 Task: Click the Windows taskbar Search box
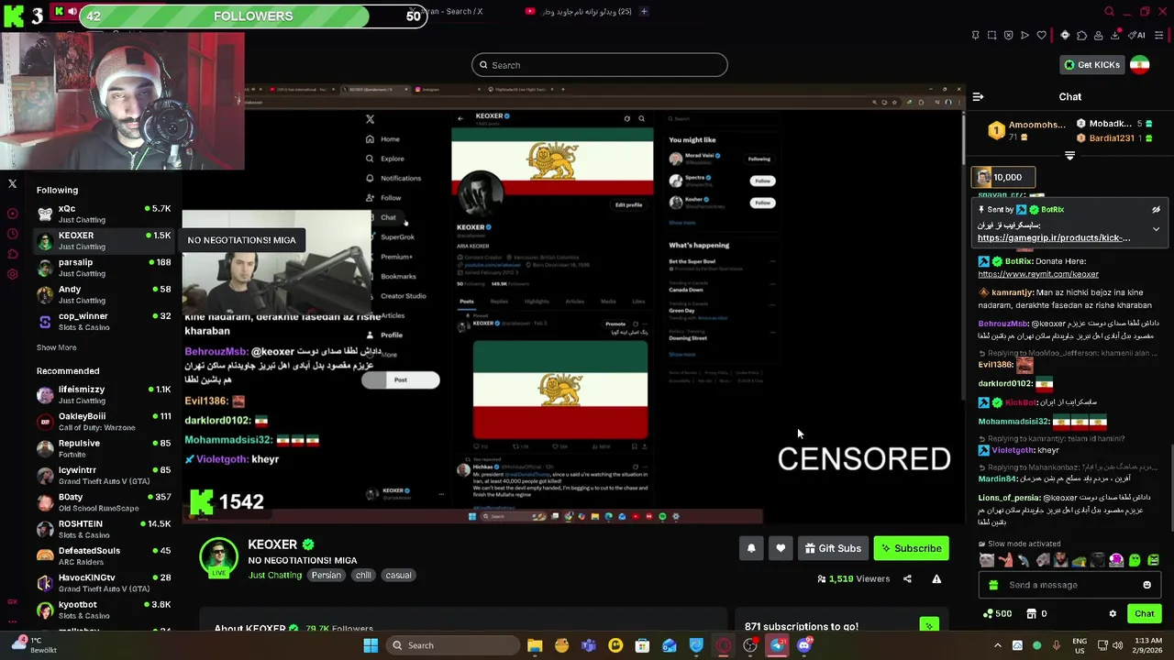(452, 645)
